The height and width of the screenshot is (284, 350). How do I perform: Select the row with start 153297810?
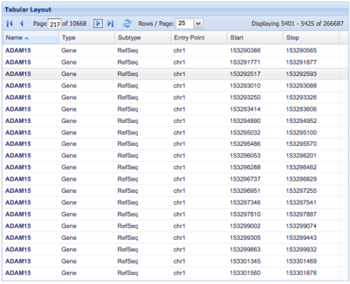tap(175, 214)
